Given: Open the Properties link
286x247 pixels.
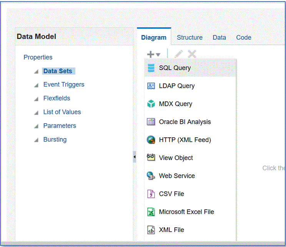Looking at the screenshot, I should coord(38,57).
